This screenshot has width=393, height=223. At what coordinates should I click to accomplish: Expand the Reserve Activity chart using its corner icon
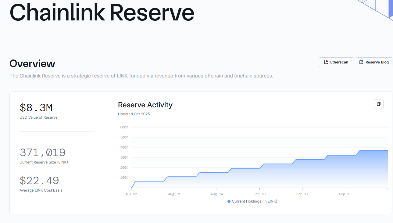[x=378, y=104]
